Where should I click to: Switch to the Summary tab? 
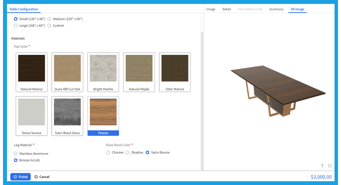(x=276, y=9)
